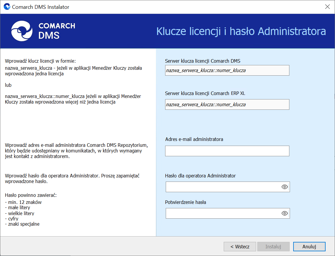The height and width of the screenshot is (256, 335).
Task: Show password in Potwierdzenie hasła field
Action: click(x=284, y=213)
